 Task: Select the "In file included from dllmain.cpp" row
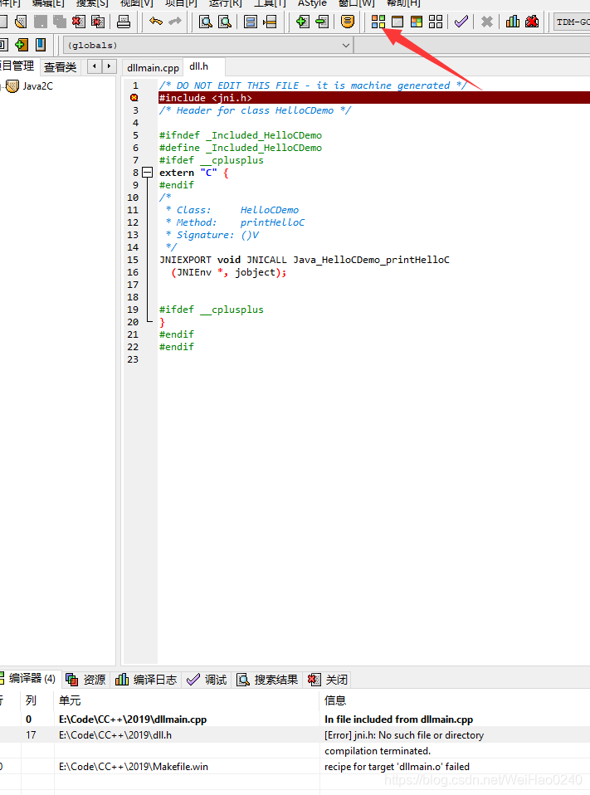click(295, 719)
